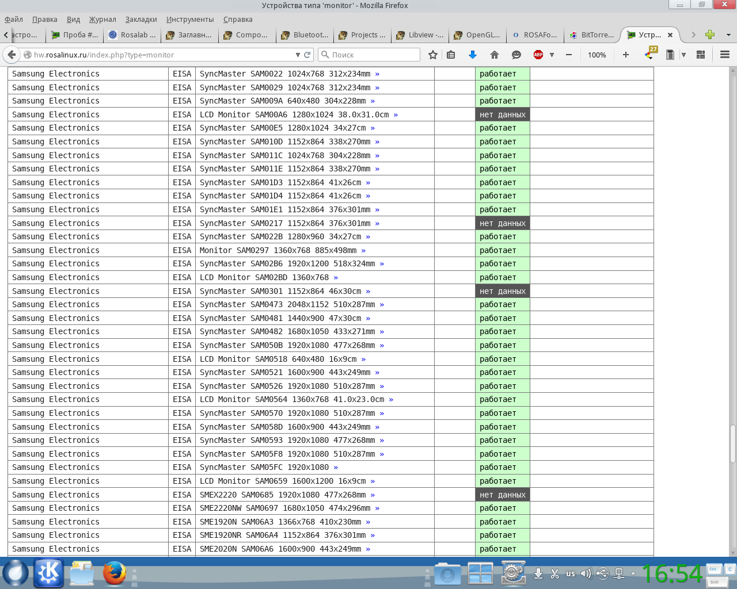737x589 pixels.
Task: Open the Downloads arrow icon in Firefox
Action: [x=473, y=55]
